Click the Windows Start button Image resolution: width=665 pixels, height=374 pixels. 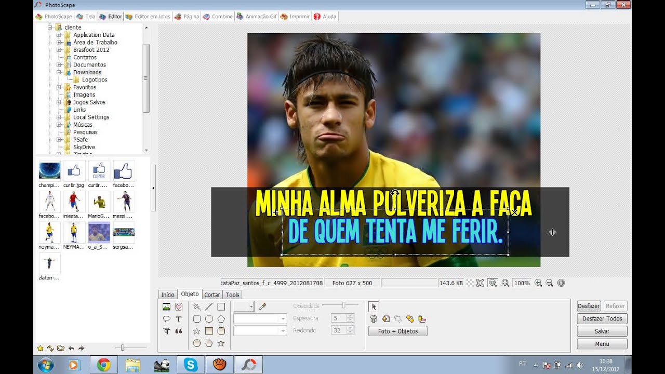coord(45,365)
